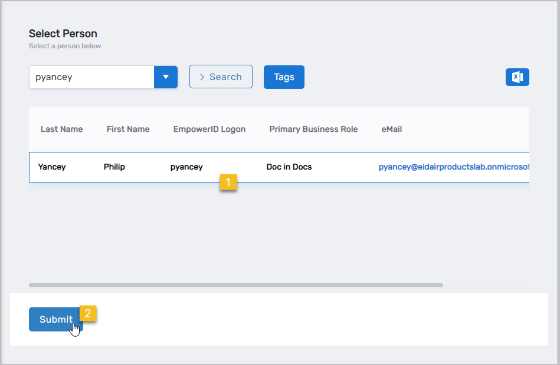Click the pyancey search input field

[91, 77]
